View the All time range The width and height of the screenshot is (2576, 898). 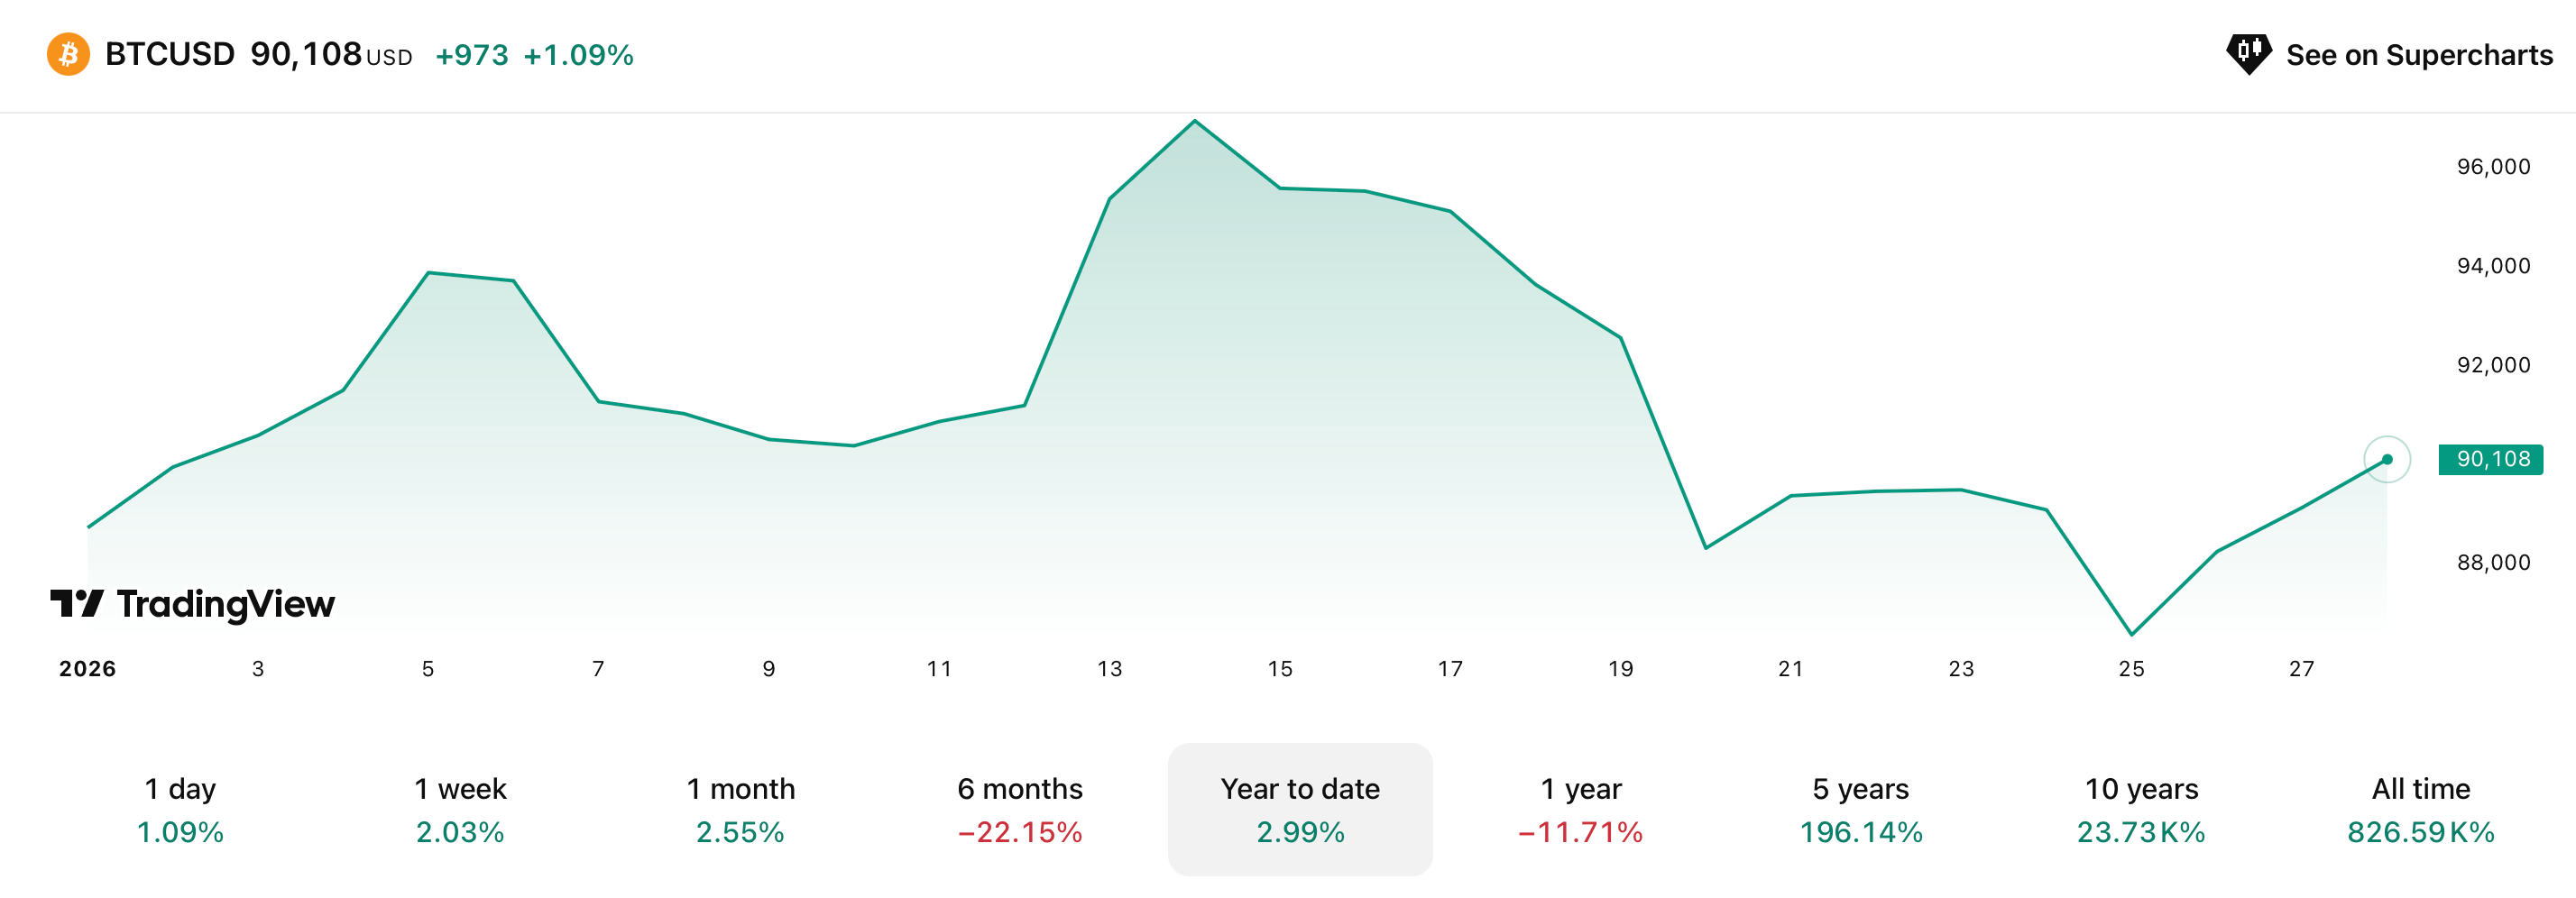(x=2421, y=809)
